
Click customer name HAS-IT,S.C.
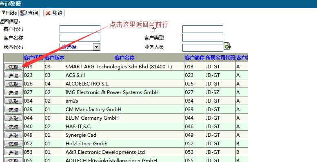point(78,127)
